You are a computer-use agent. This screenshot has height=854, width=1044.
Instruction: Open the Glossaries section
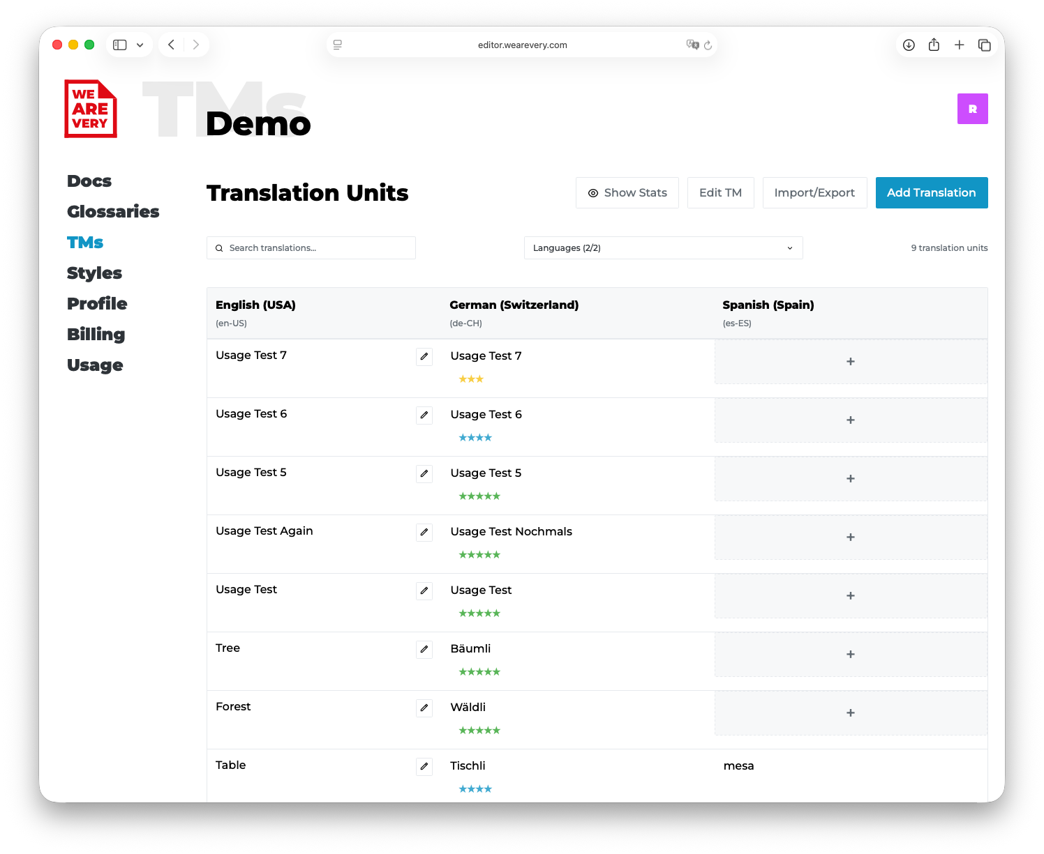(x=113, y=212)
